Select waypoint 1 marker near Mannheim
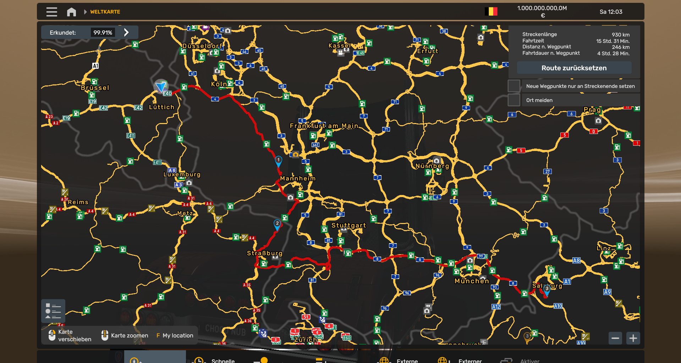Viewport: 681px width, 363px height. click(279, 161)
